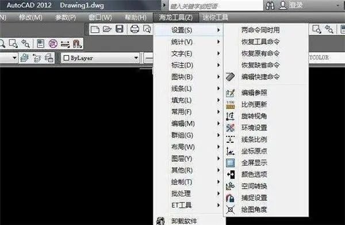Select 恢复缺省命令 in the submenu
Image resolution: width=345 pixels, height=225 pixels.
pos(266,65)
